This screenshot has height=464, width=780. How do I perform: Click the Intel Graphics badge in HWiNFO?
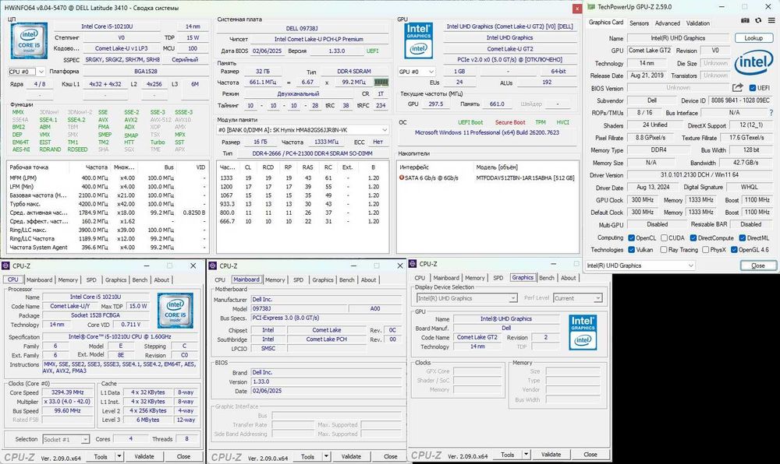418,40
